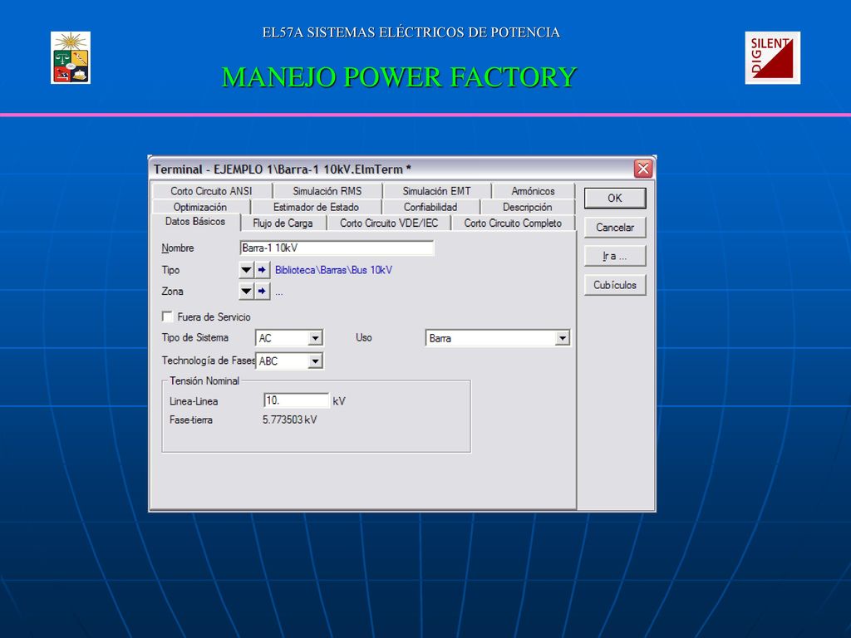The image size is (851, 638).
Task: Open the Optimización tab
Action: [200, 207]
